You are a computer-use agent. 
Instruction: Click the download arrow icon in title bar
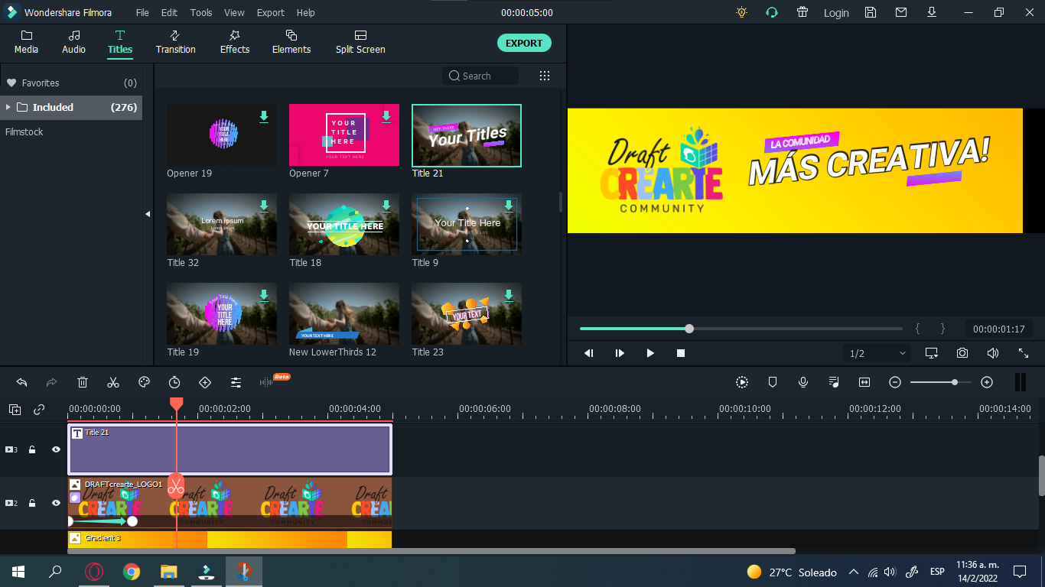(x=932, y=12)
